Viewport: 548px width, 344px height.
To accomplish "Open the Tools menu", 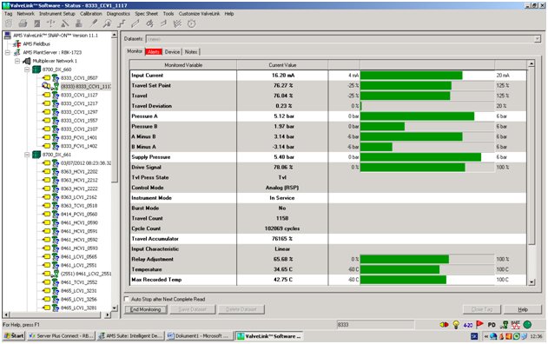I will [x=168, y=14].
